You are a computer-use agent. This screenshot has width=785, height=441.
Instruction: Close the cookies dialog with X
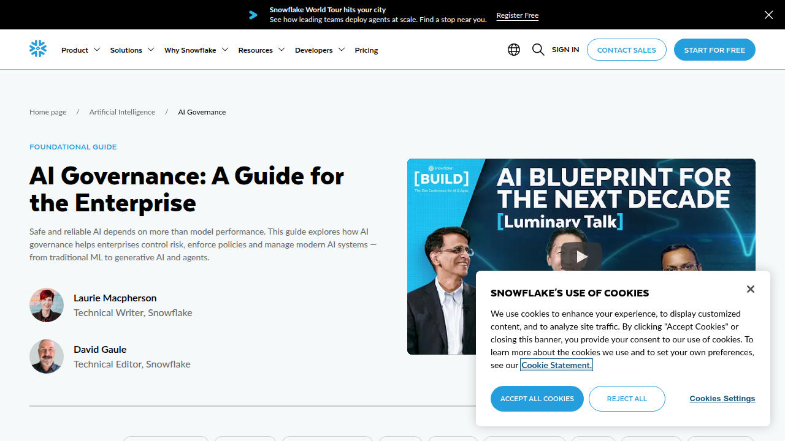click(751, 289)
